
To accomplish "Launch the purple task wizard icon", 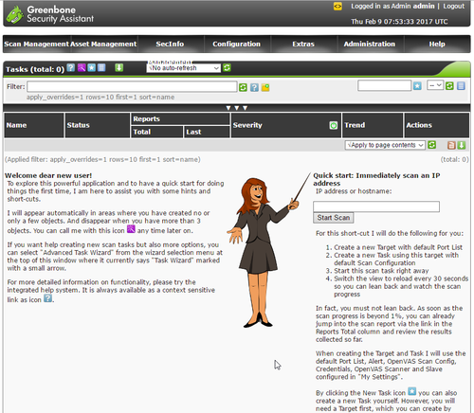I will pyautogui.click(x=82, y=67).
